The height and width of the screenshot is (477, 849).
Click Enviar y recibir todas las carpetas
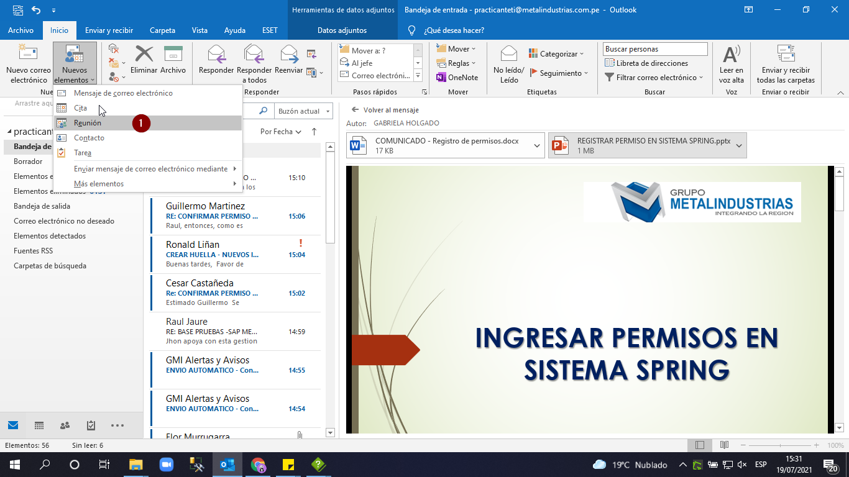(x=786, y=64)
